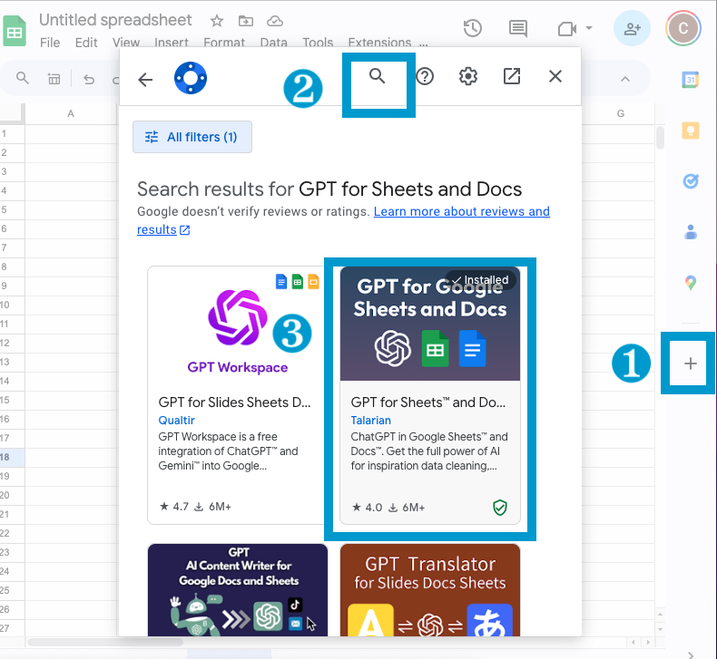Select GPT for Sheets and Docs card

pyautogui.click(x=429, y=395)
